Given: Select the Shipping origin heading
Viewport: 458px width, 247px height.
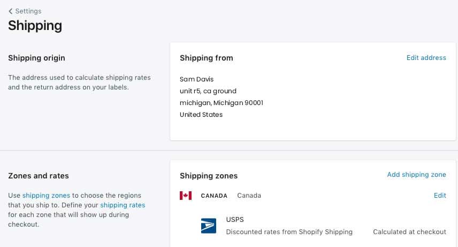Looking at the screenshot, I should click(x=36, y=58).
